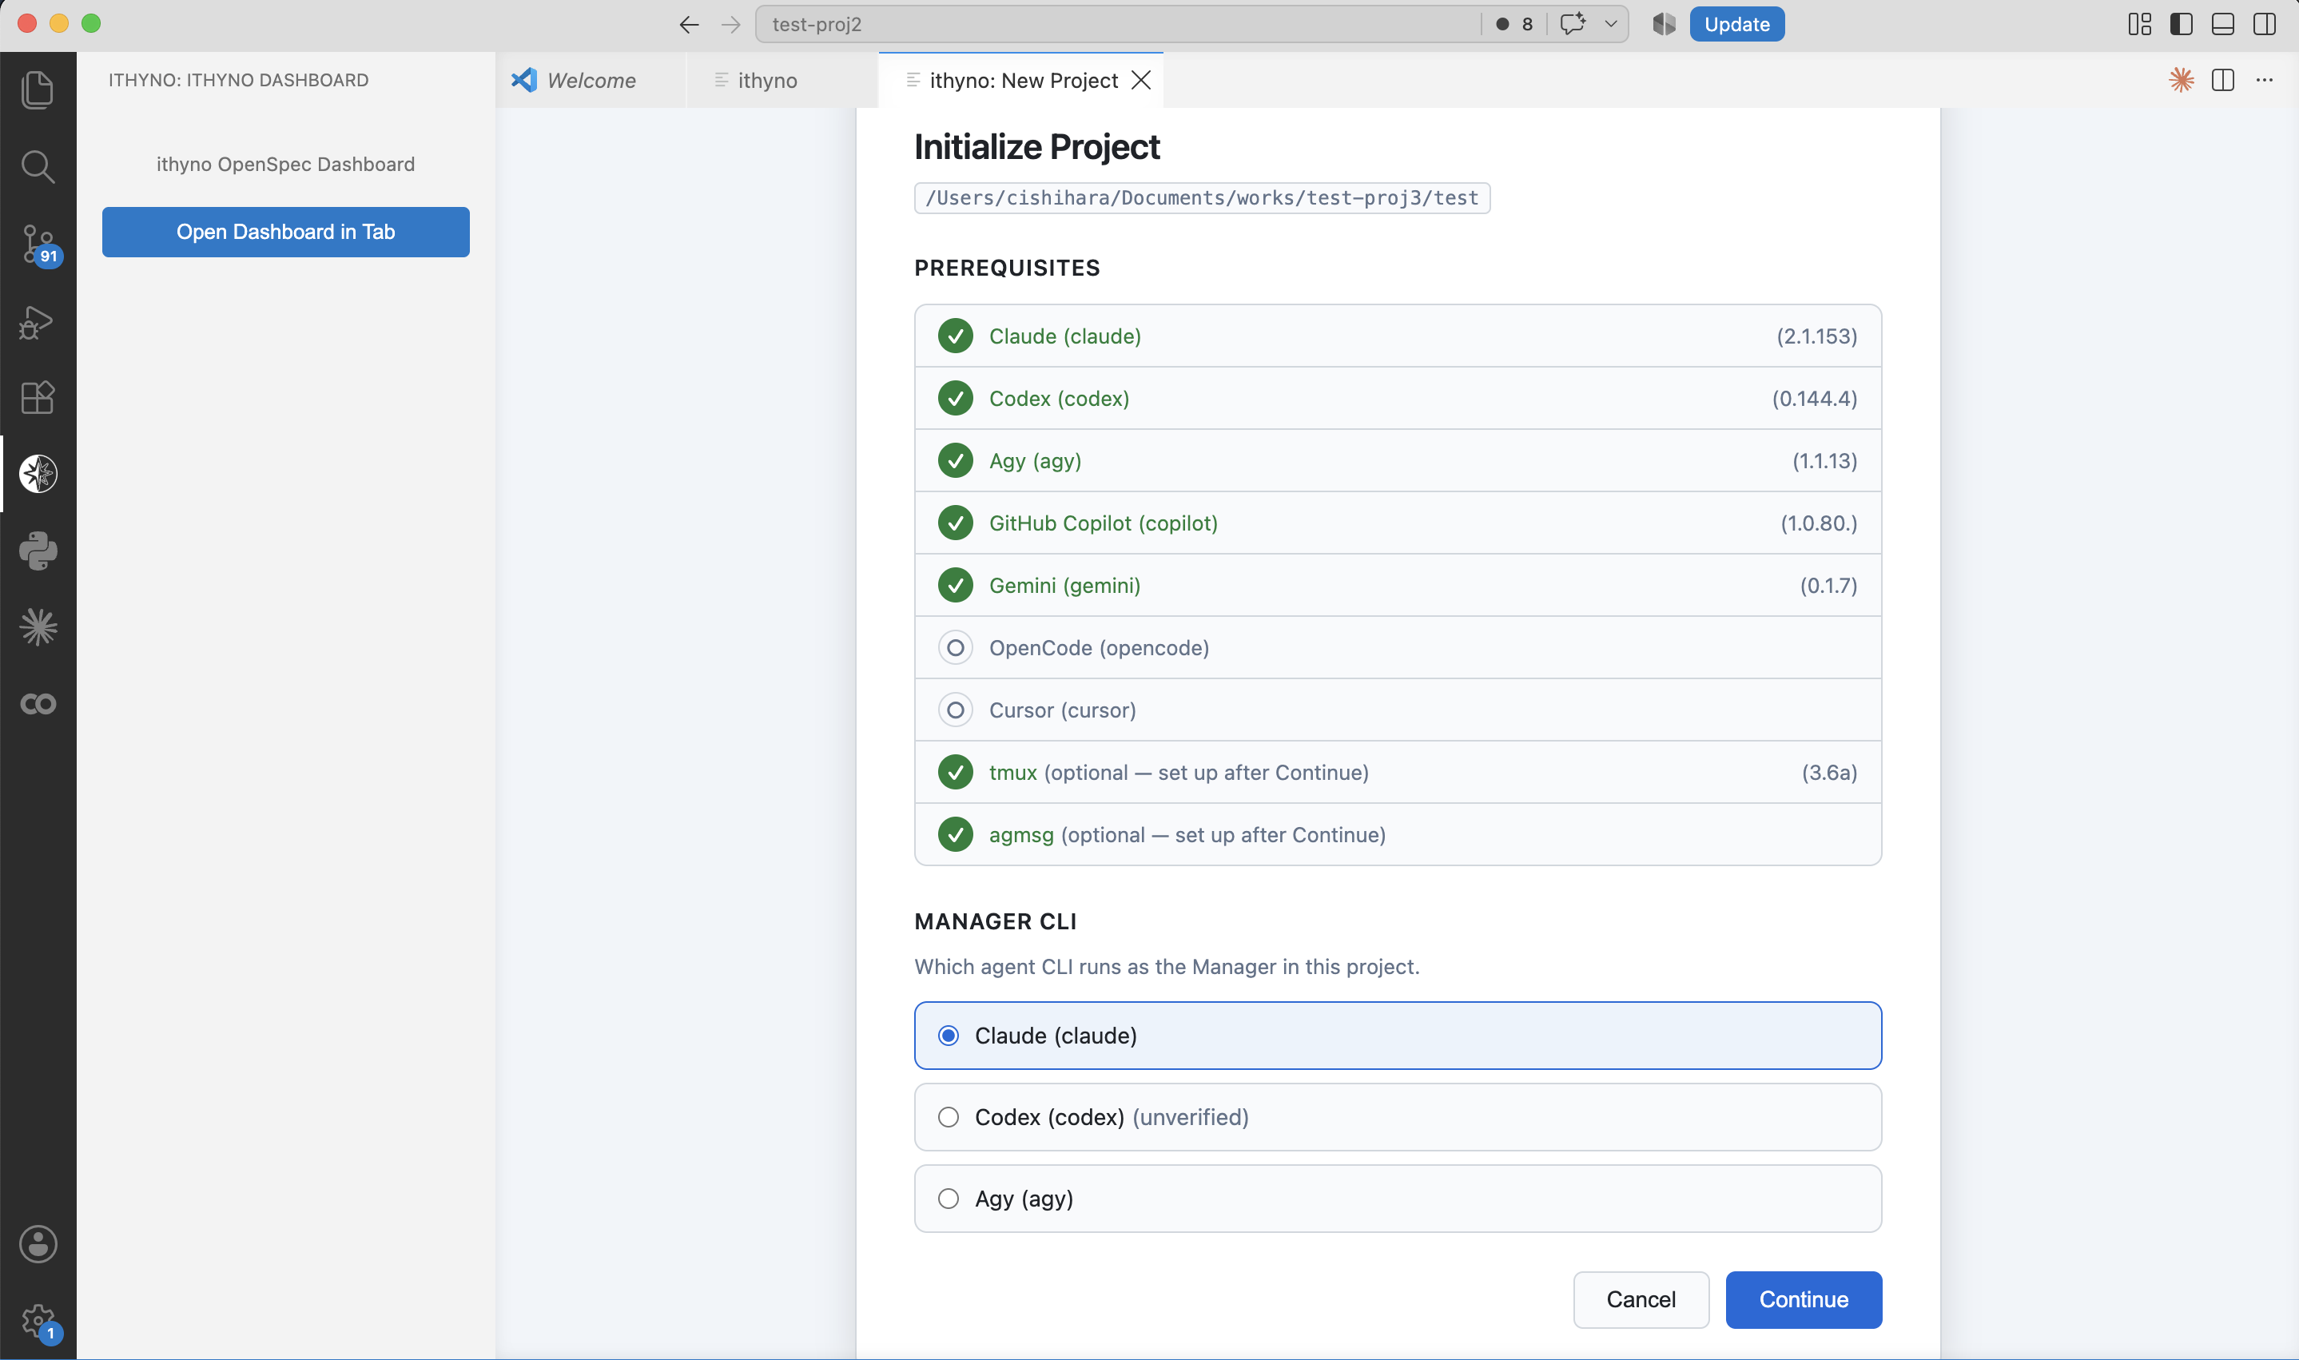This screenshot has width=2299, height=1360.
Task: Toggle the bottom panel
Action: (2222, 24)
